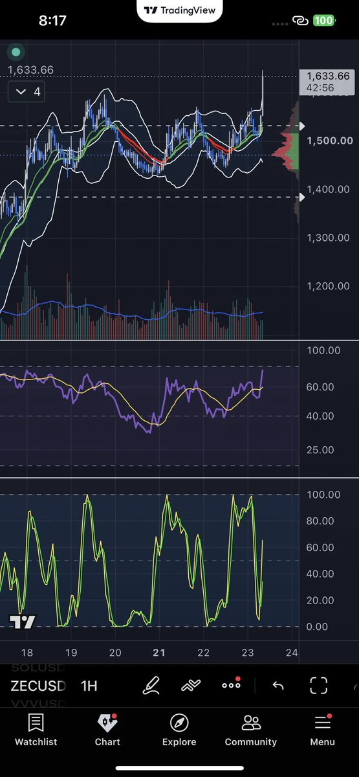Open the three-dot more options menu
359x777 pixels.
click(x=232, y=684)
